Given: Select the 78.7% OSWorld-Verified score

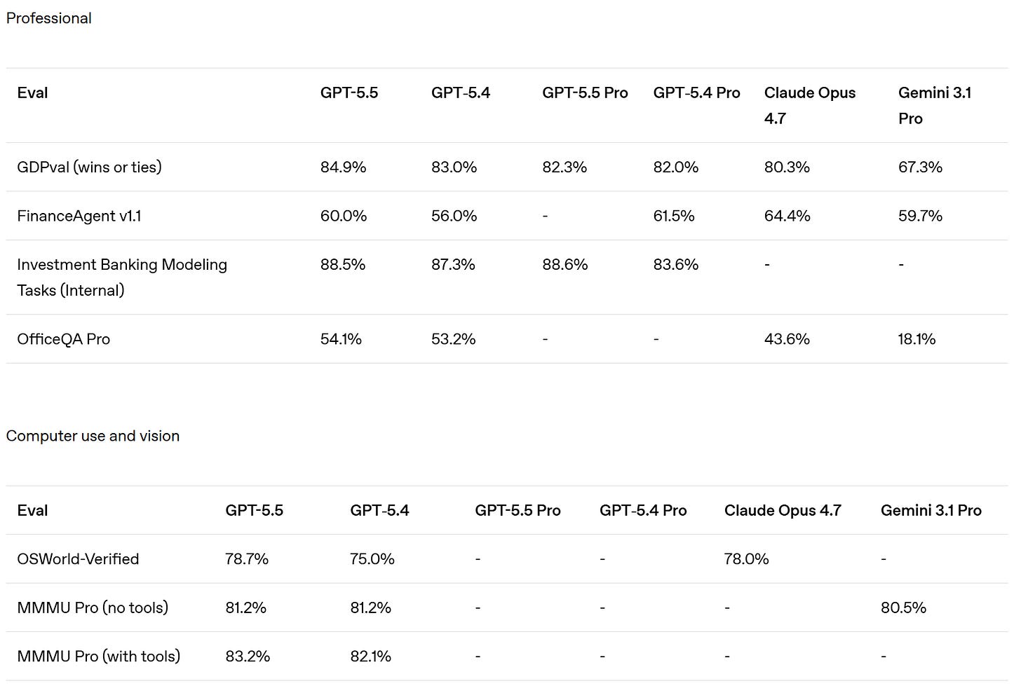Looking at the screenshot, I should [x=247, y=559].
